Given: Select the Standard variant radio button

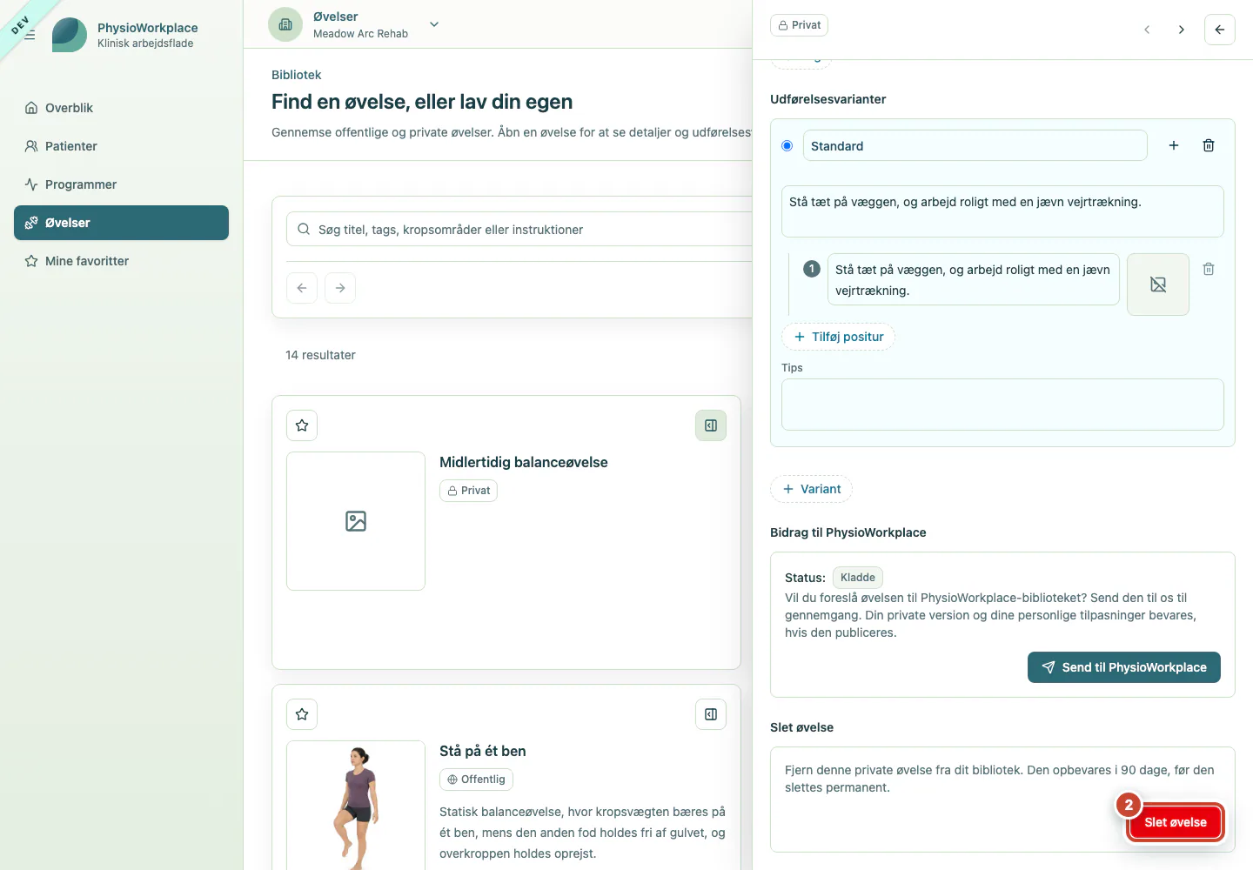Looking at the screenshot, I should 787,145.
